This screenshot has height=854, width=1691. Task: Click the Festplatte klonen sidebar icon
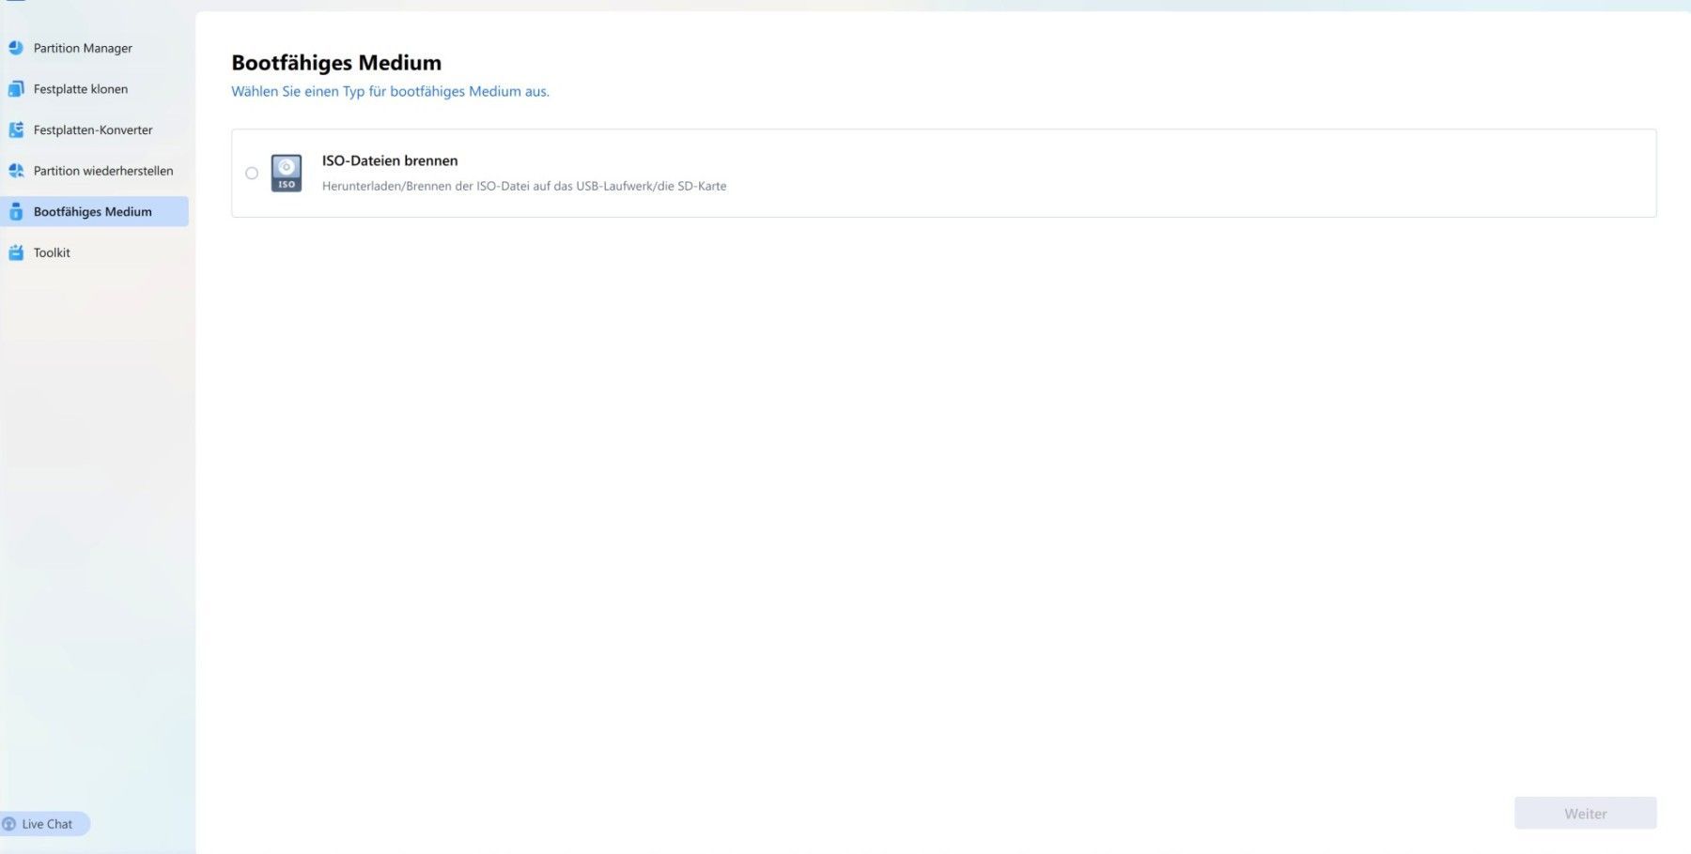pyautogui.click(x=16, y=89)
